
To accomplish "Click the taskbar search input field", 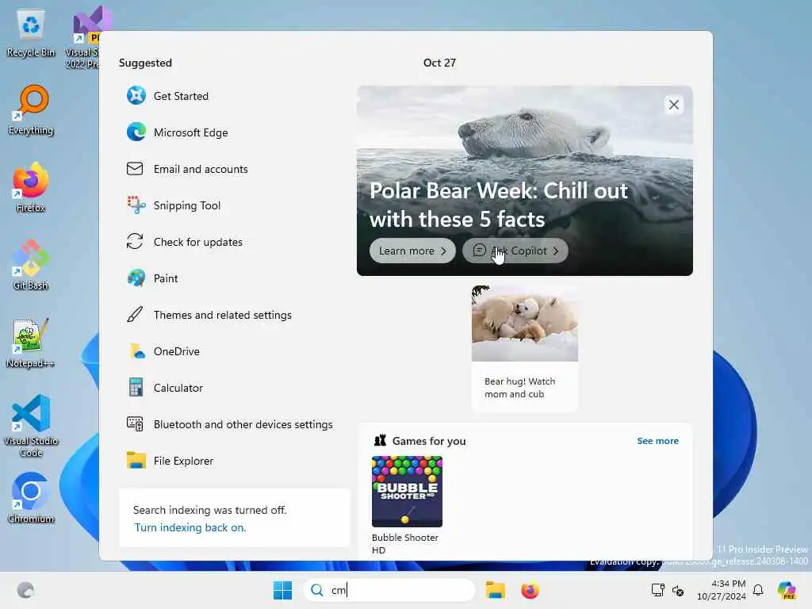I will pos(389,590).
